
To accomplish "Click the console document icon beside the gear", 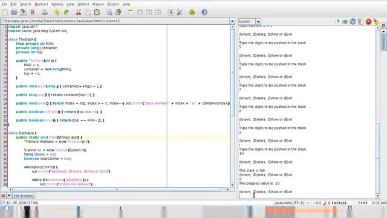I will click(x=360, y=22).
